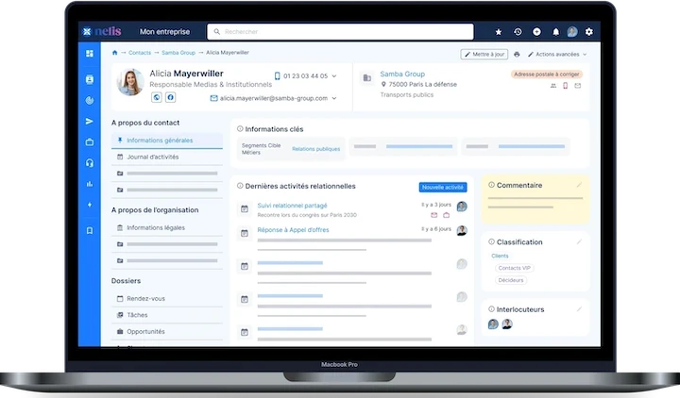The image size is (680, 398).
Task: Open Contacts breadcrumb link
Action: (x=140, y=53)
